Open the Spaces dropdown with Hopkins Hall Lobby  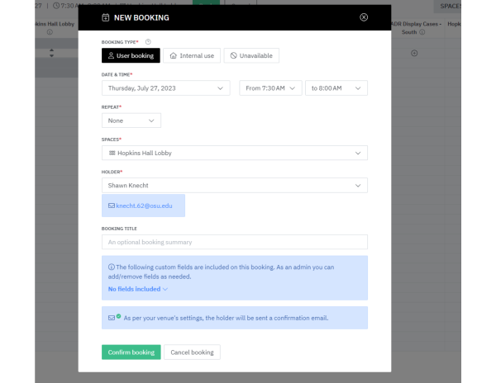tap(235, 153)
